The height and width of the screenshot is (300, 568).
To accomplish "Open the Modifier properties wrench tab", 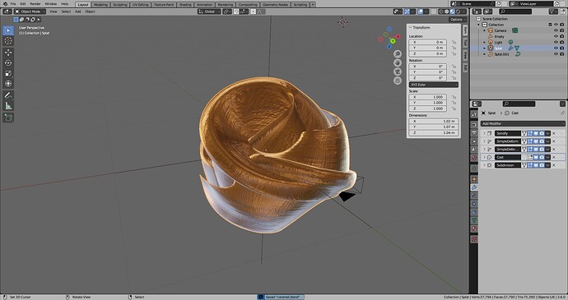I will [x=474, y=187].
